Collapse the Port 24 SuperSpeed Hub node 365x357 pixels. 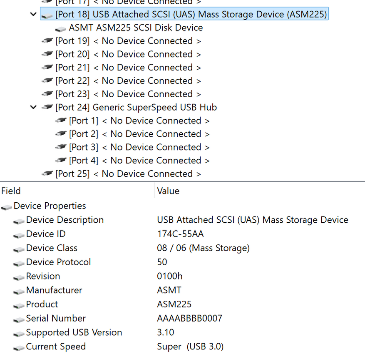coord(34,108)
